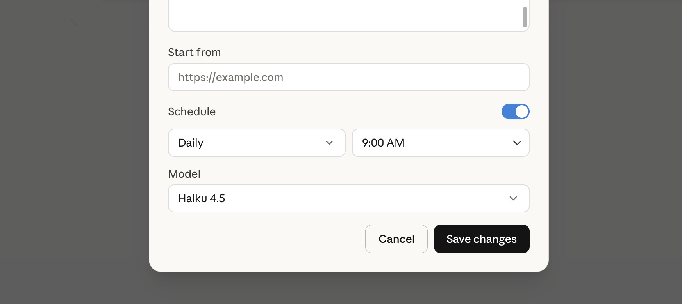The height and width of the screenshot is (304, 682).
Task: Click the large text box at the top
Action: [348, 14]
